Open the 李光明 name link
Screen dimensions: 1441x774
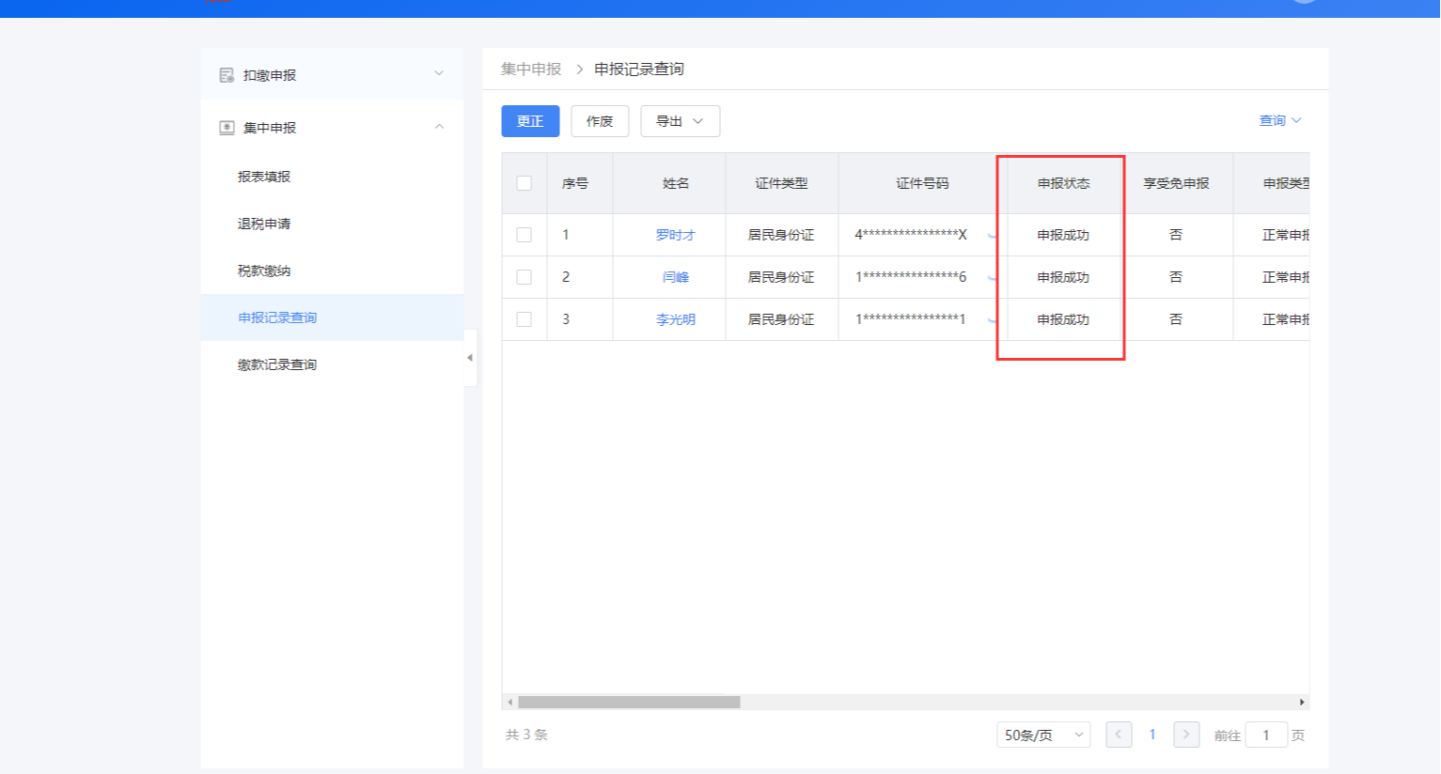pyautogui.click(x=676, y=319)
